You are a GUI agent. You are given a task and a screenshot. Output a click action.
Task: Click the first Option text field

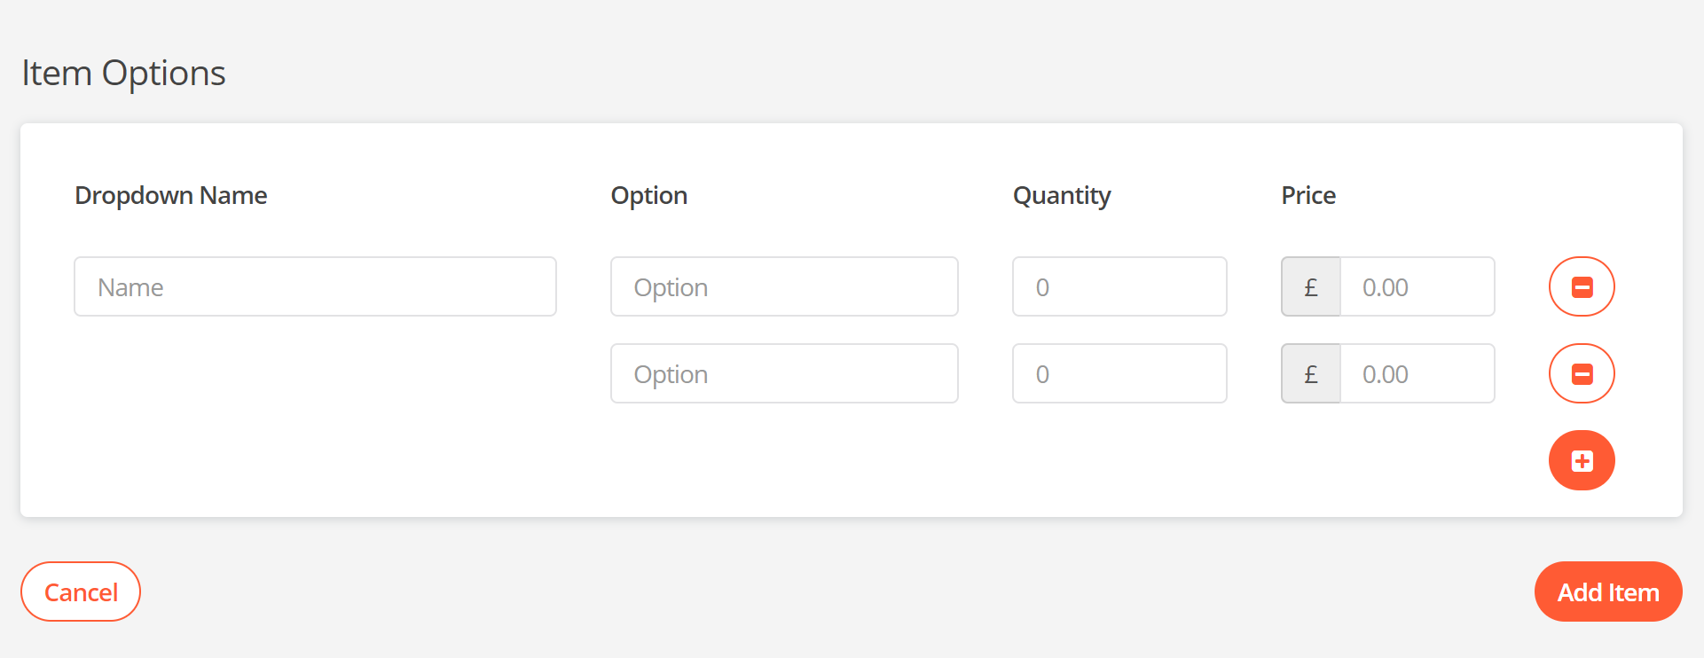click(784, 286)
